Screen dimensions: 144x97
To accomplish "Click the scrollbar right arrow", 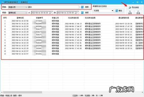I will pyautogui.click(x=142, y=92).
